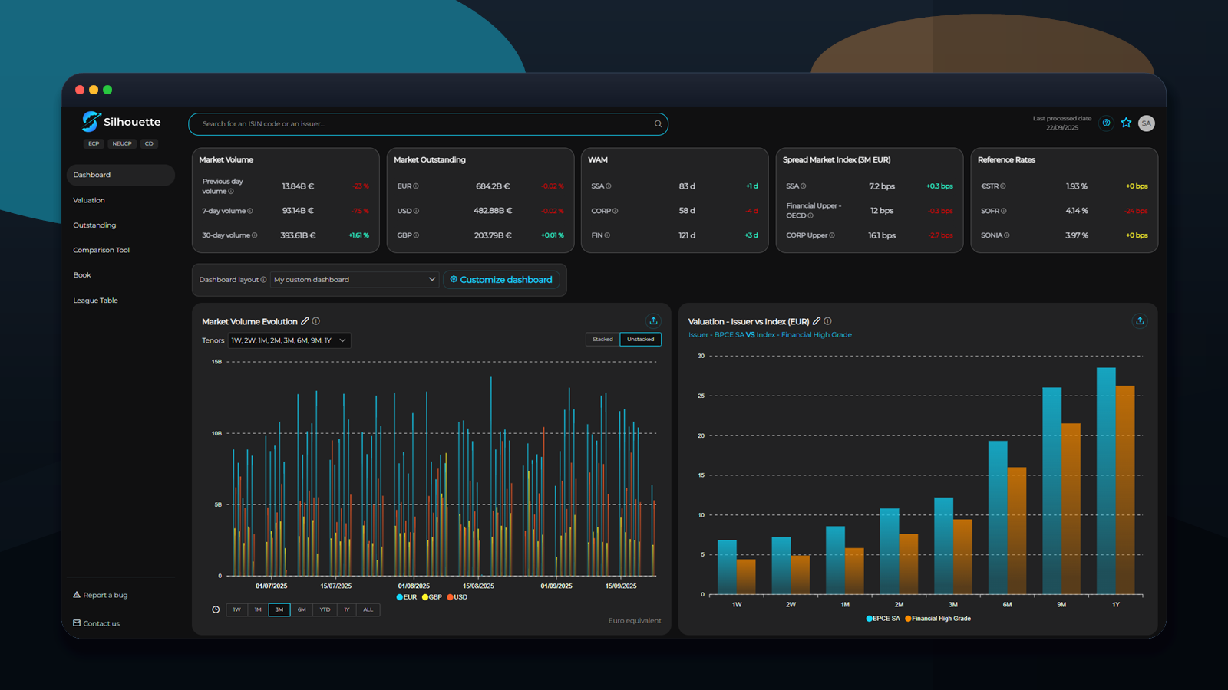This screenshot has width=1228, height=690.
Task: Switch chart to Unstacked mode
Action: click(x=640, y=339)
